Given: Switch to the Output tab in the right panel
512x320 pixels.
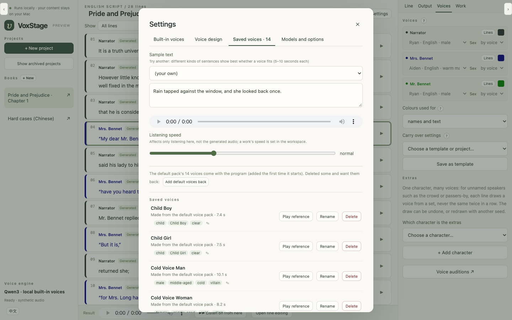Looking at the screenshot, I should [425, 6].
